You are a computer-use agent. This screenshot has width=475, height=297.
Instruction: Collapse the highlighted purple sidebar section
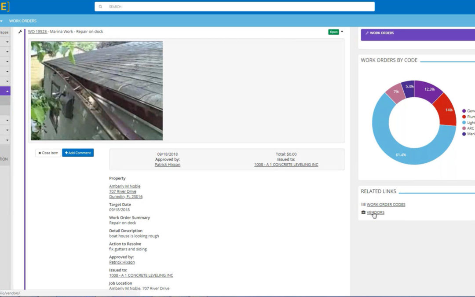point(7,91)
